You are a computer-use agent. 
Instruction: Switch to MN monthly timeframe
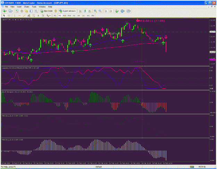93,16
